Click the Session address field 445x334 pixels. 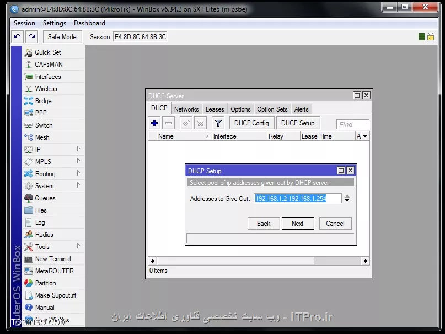pyautogui.click(x=140, y=37)
